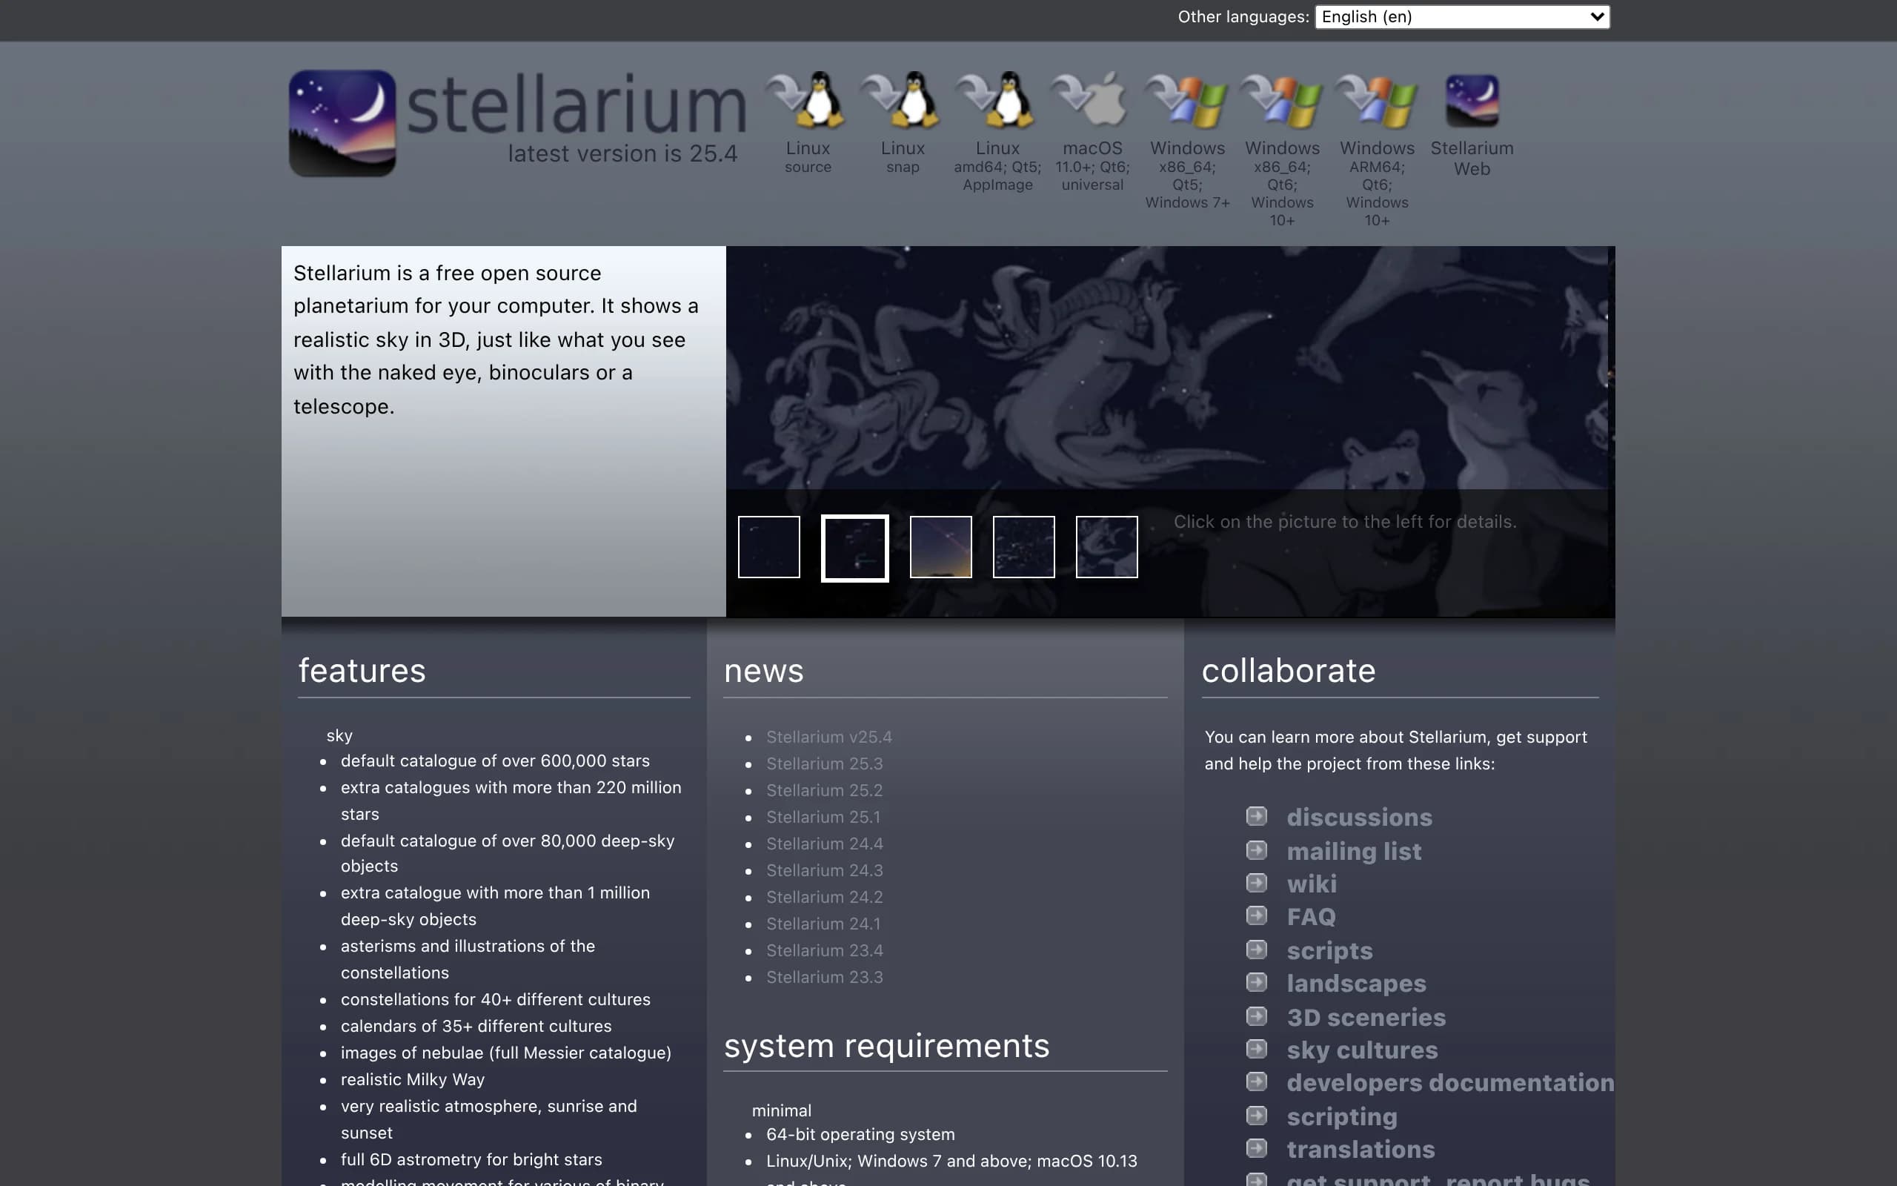The width and height of the screenshot is (1897, 1186).
Task: Select the fifth constellation art thumbnail
Action: tap(1107, 547)
